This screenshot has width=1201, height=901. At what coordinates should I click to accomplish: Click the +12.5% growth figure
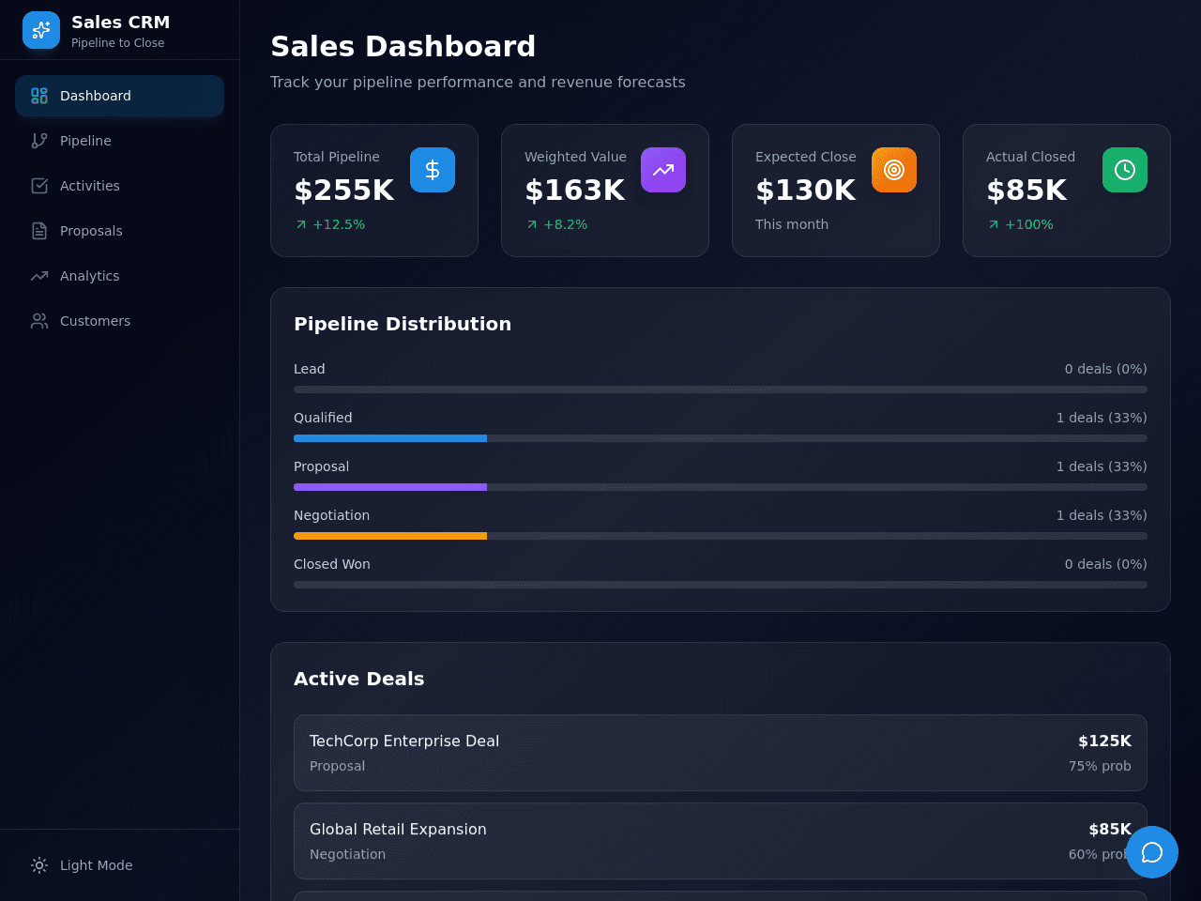coord(339,224)
